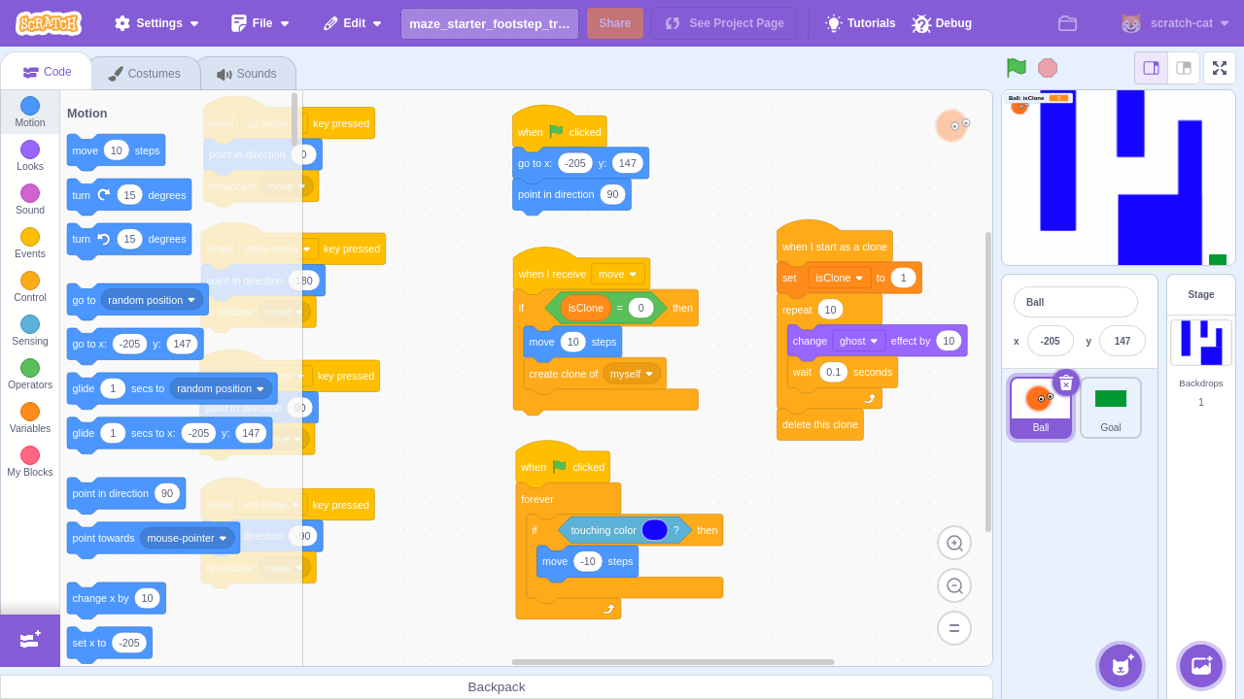Enter full screen stage mode
Image resolution: width=1244 pixels, height=699 pixels.
click(x=1219, y=68)
